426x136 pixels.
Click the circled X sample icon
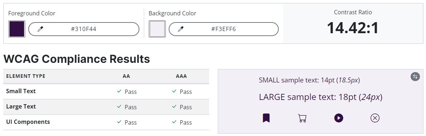point(375,118)
